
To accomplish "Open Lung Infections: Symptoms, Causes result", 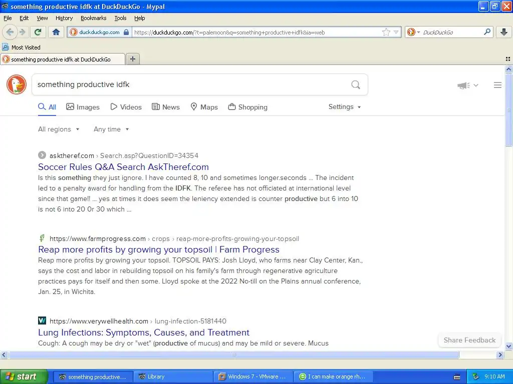I will coord(144,332).
